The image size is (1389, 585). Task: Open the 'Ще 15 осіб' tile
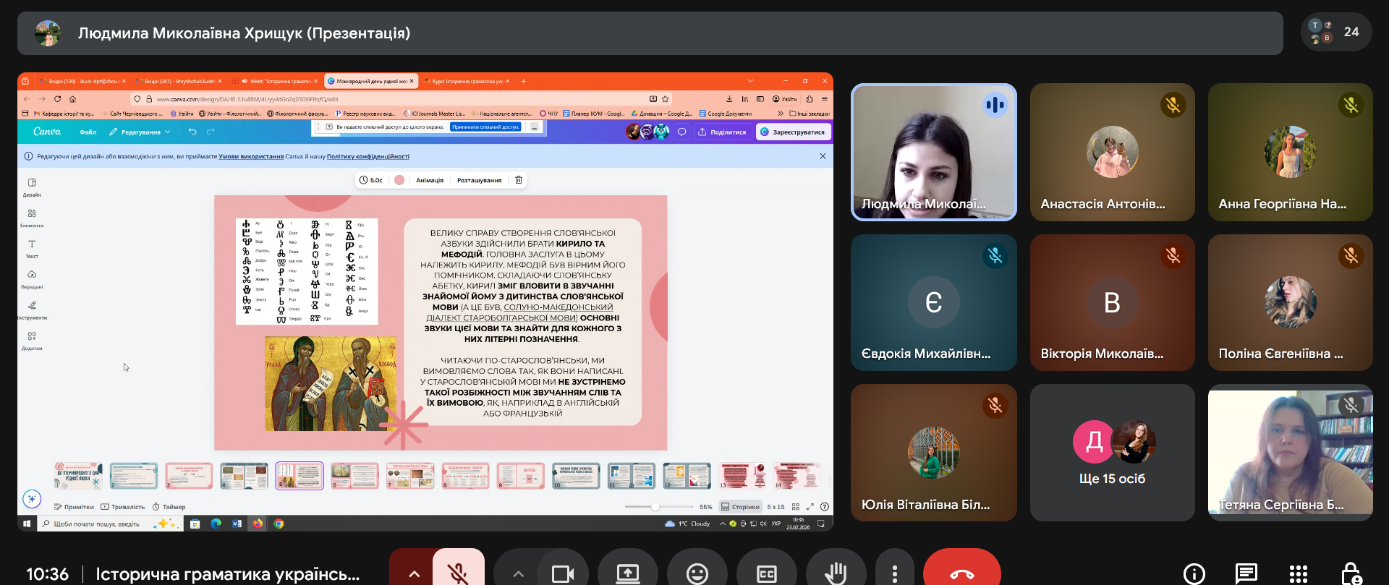1112,453
